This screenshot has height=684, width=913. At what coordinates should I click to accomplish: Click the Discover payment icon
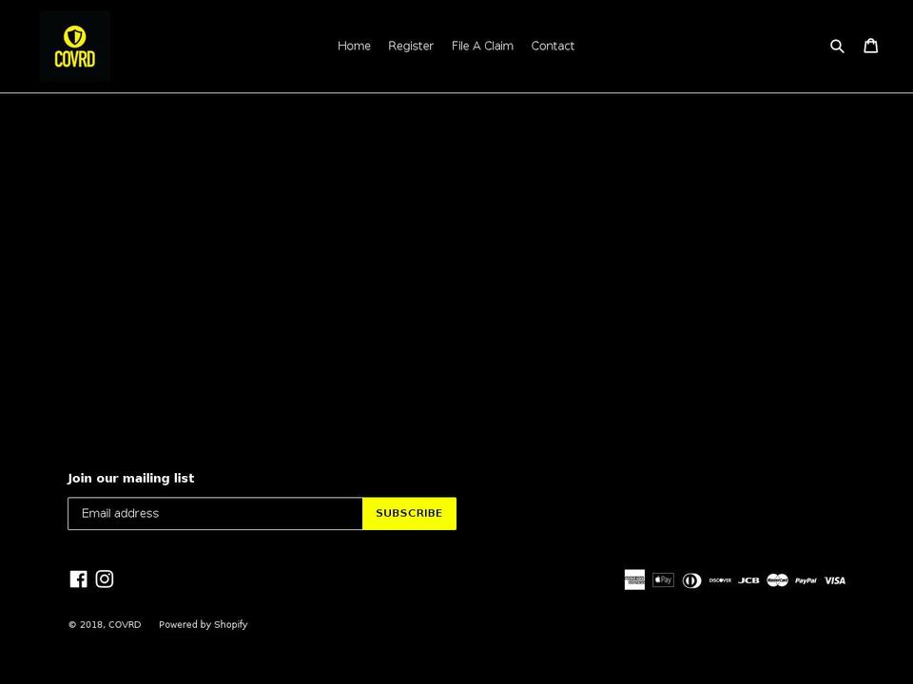(720, 579)
